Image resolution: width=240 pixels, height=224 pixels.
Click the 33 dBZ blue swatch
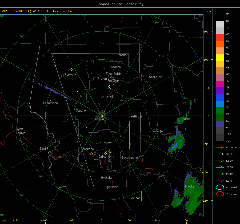click(x=220, y=97)
